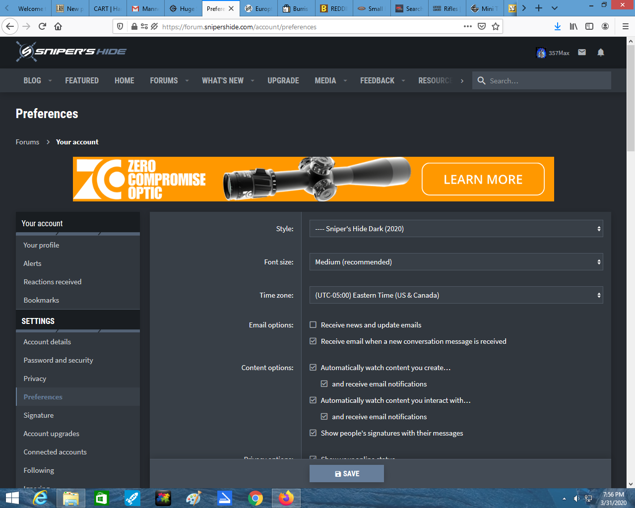Image resolution: width=635 pixels, height=508 pixels.
Task: Open the Style dropdown
Action: pyautogui.click(x=456, y=229)
